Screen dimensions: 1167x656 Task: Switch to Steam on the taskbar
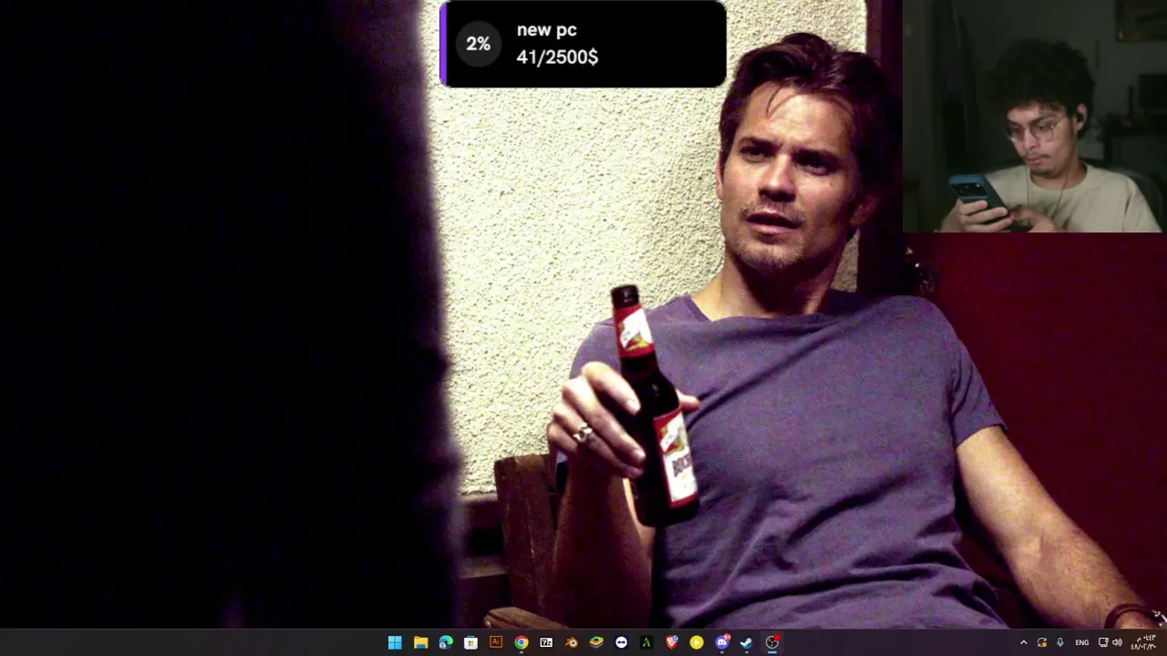[x=747, y=642]
